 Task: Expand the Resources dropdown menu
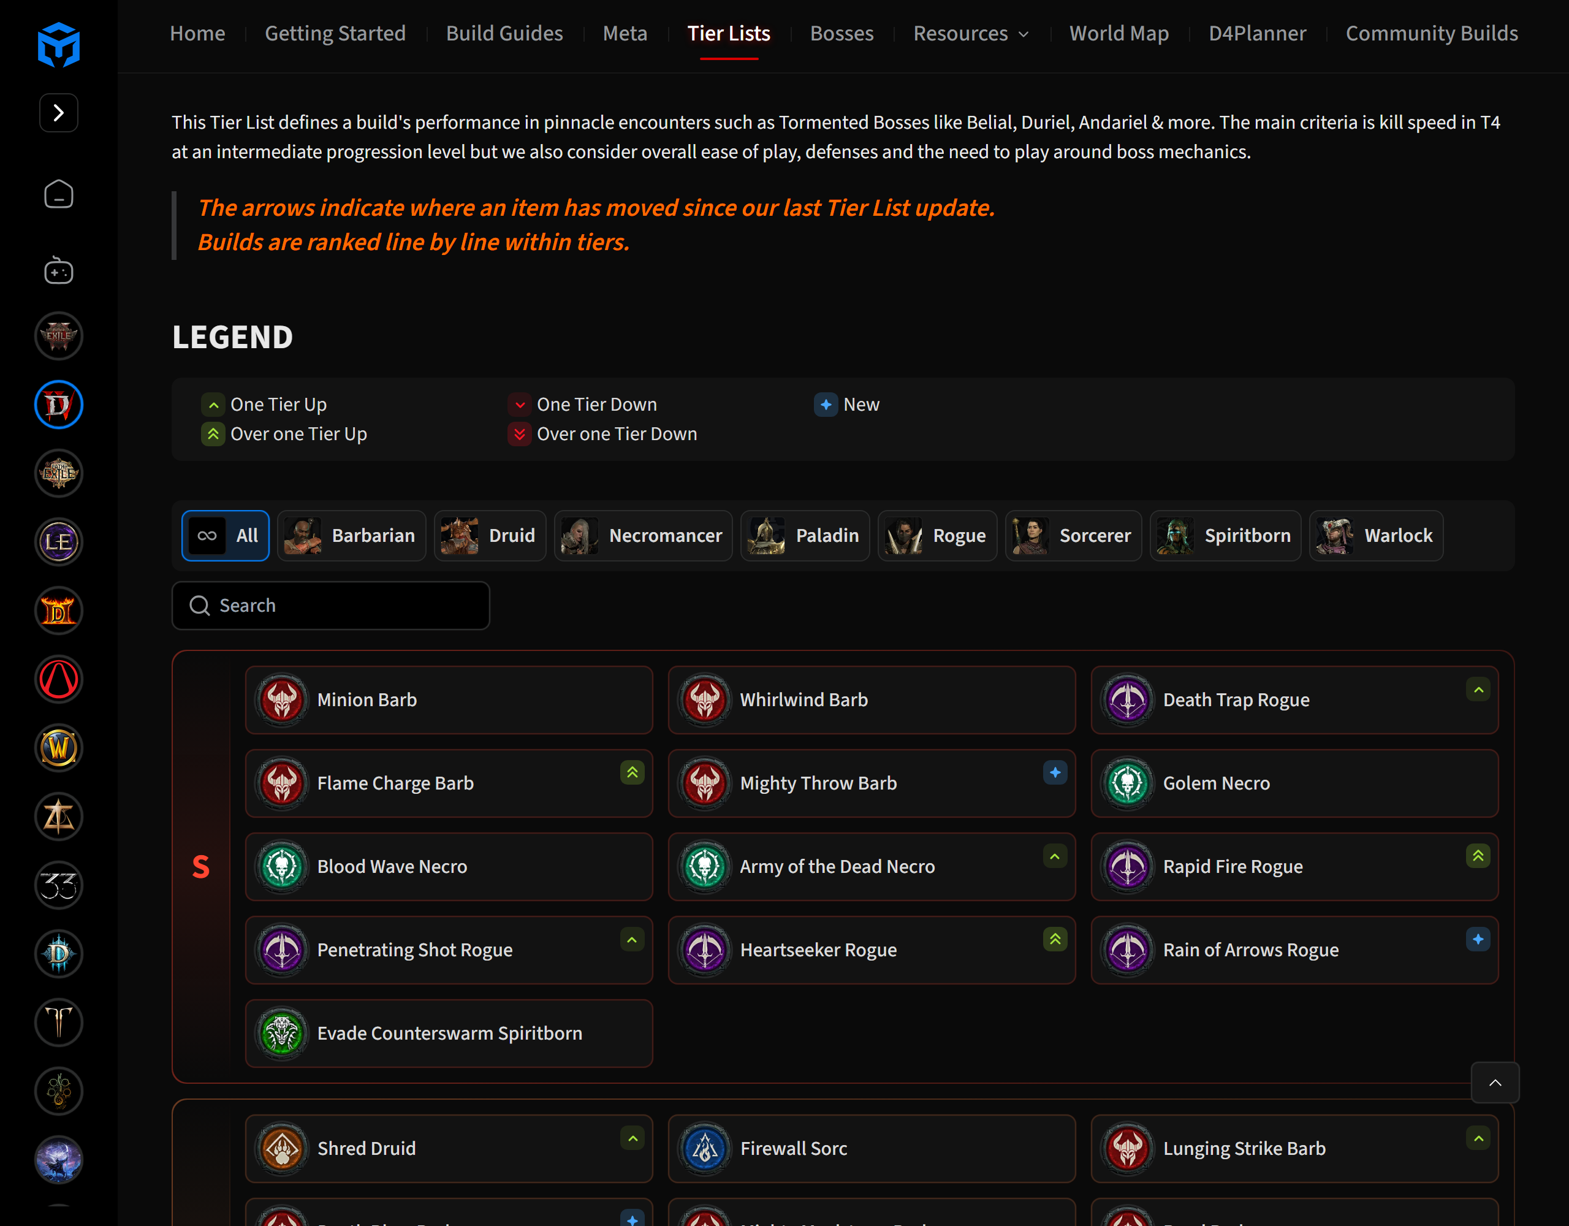click(x=971, y=34)
